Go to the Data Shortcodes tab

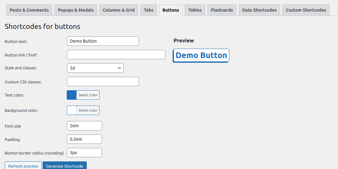coord(259,10)
